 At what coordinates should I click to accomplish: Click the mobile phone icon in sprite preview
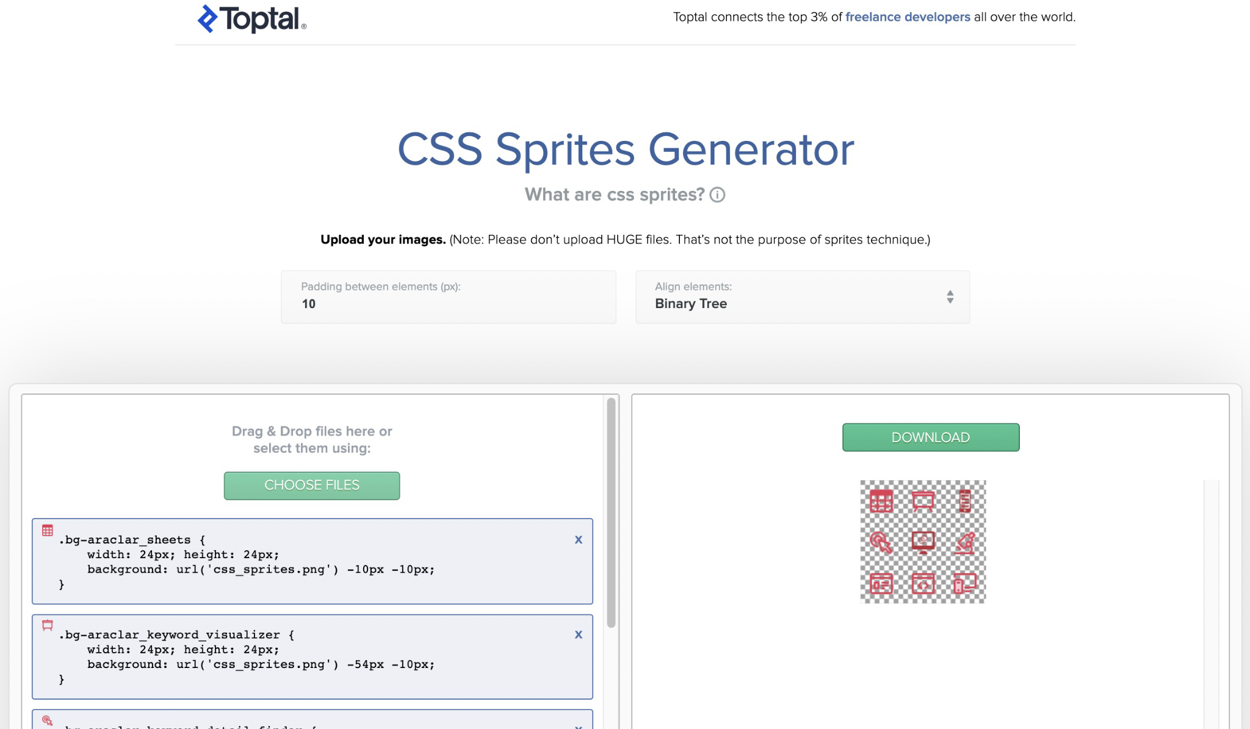coord(965,501)
